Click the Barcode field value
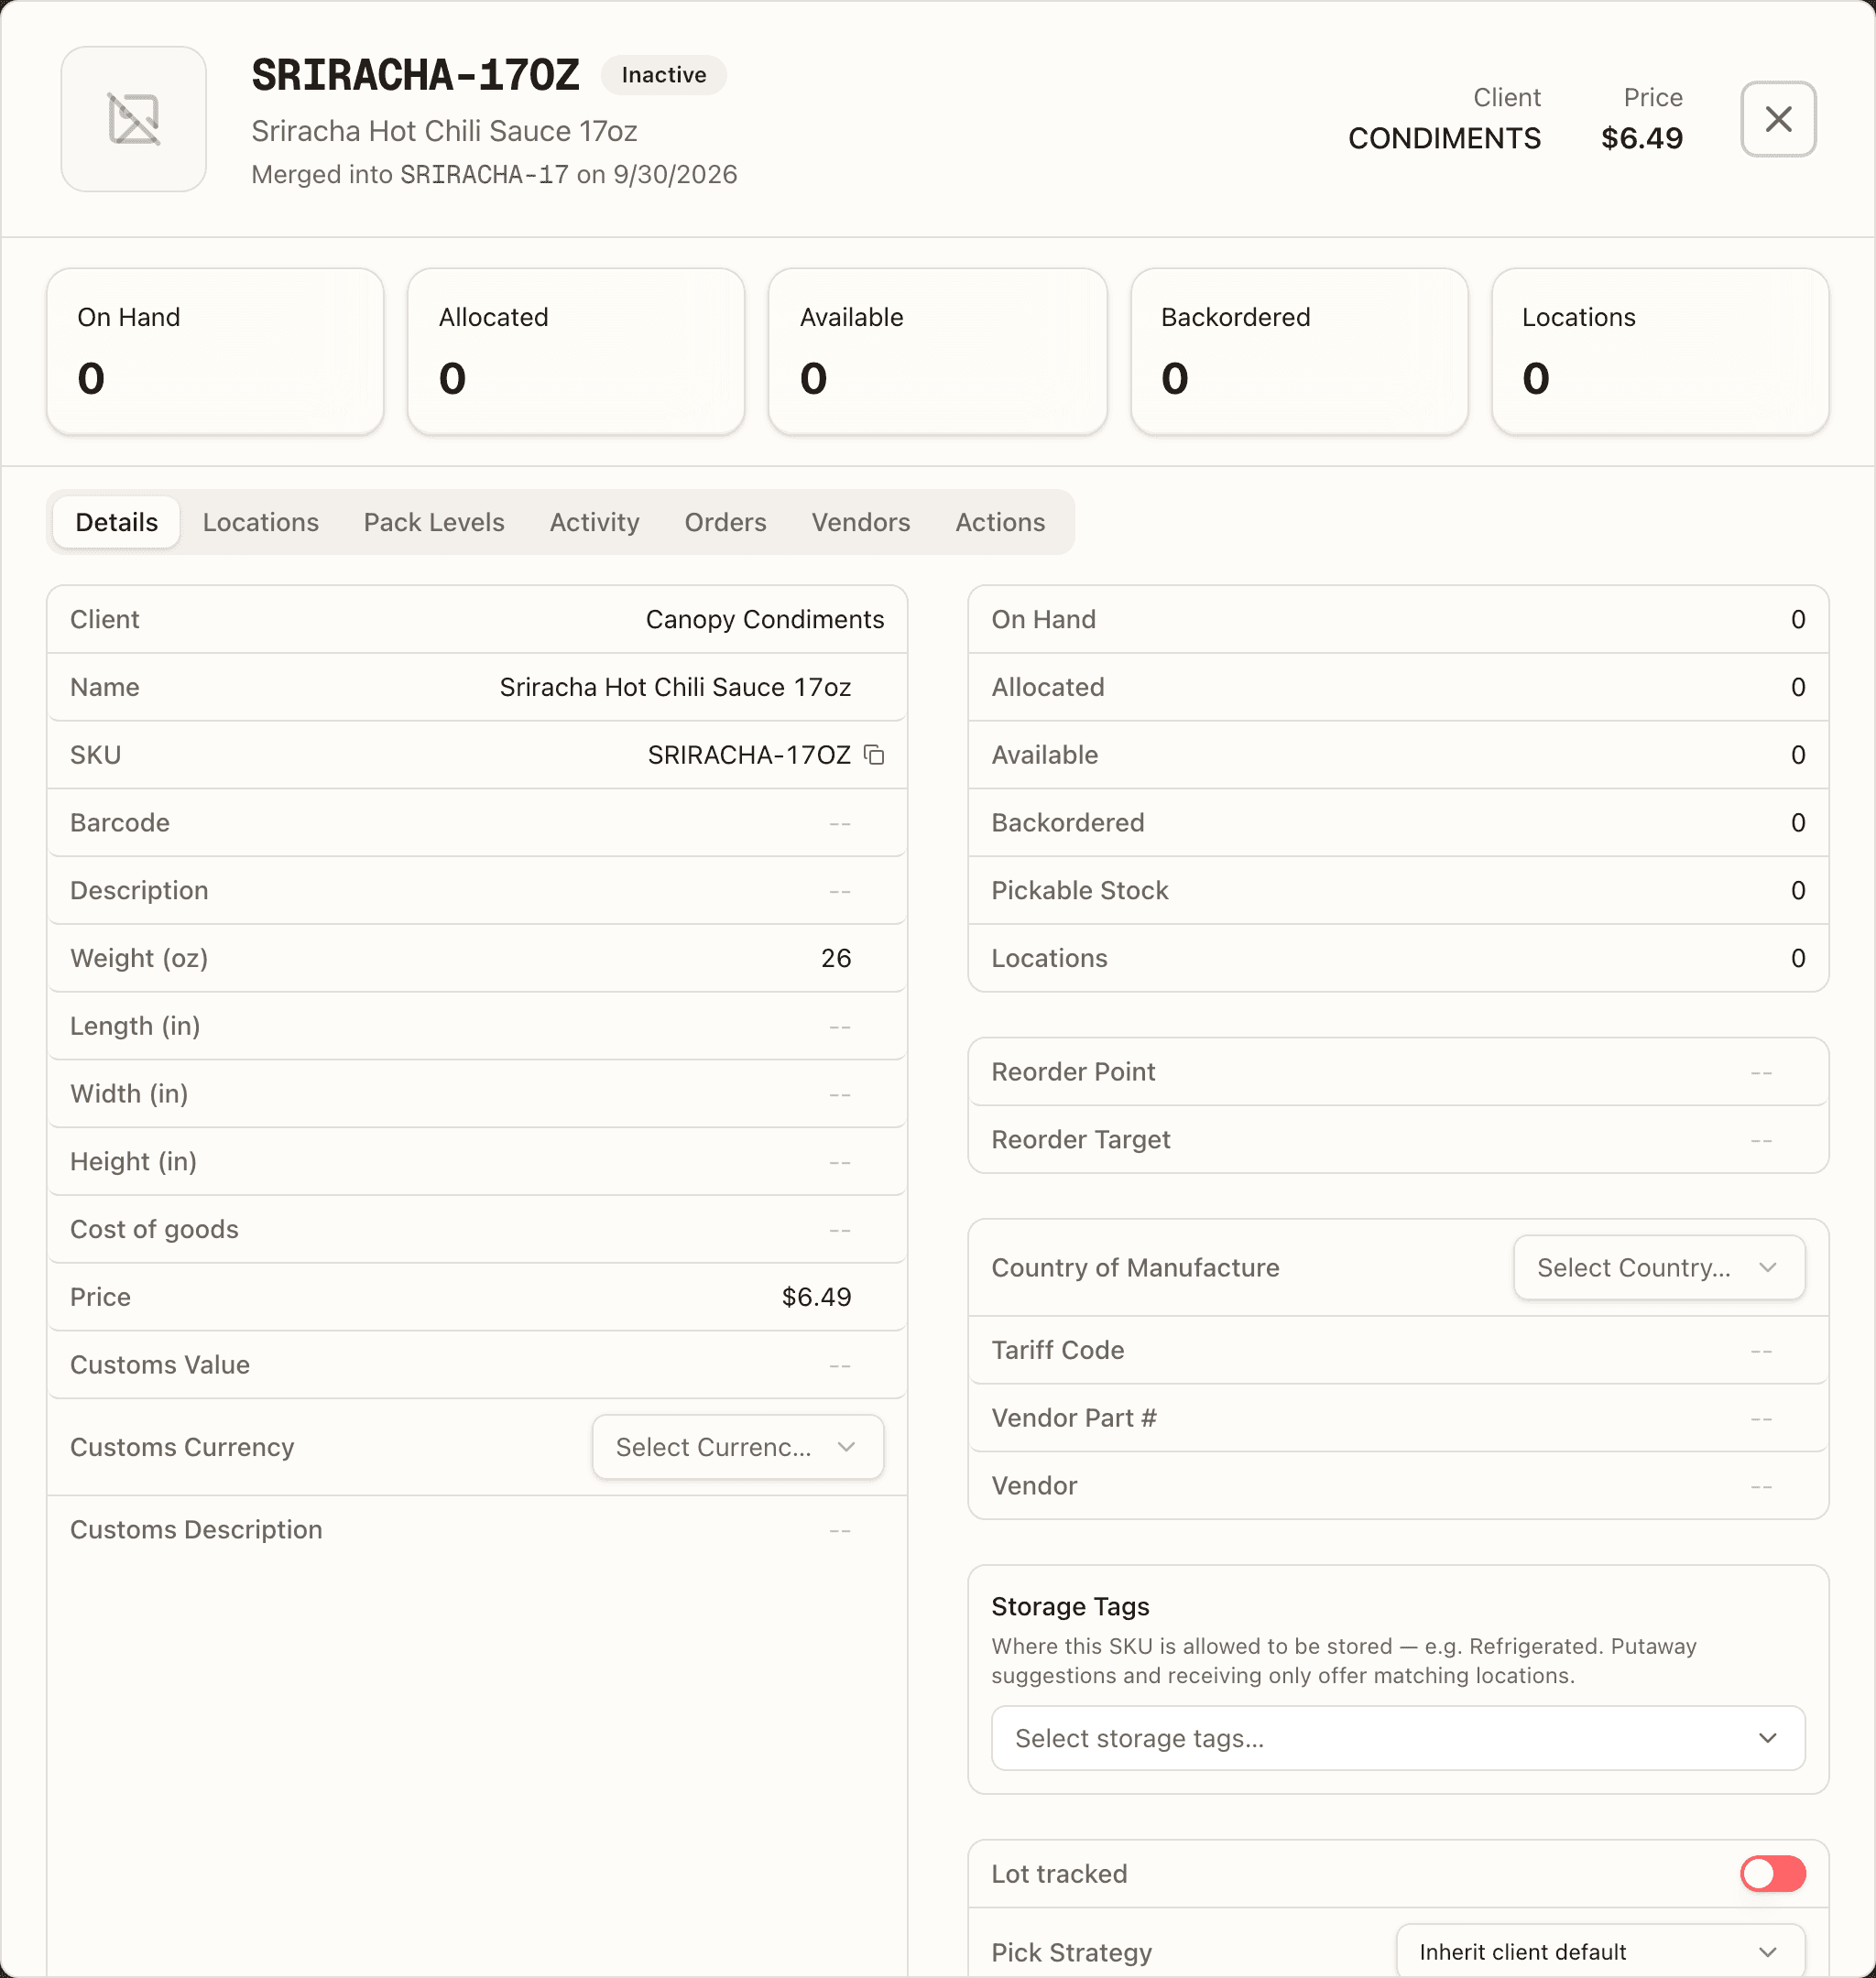Viewport: 1876px width, 1978px height. [x=839, y=822]
